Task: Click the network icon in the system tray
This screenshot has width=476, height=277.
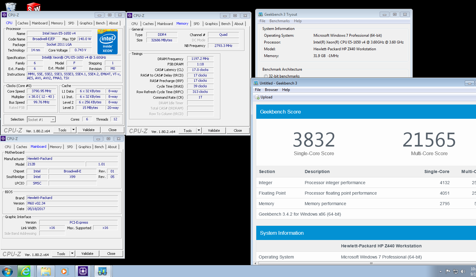Action: pos(456,271)
